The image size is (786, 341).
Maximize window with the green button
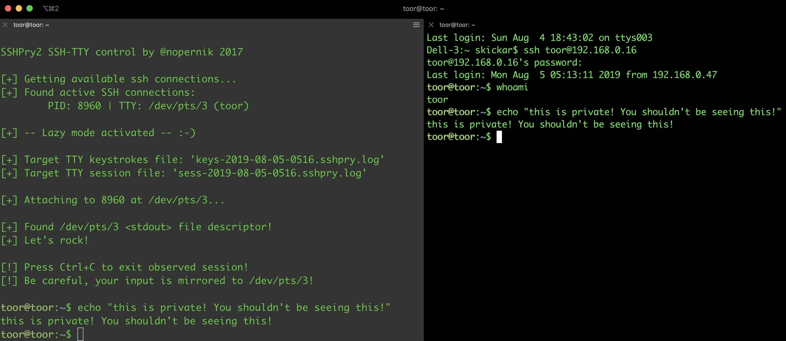[30, 8]
